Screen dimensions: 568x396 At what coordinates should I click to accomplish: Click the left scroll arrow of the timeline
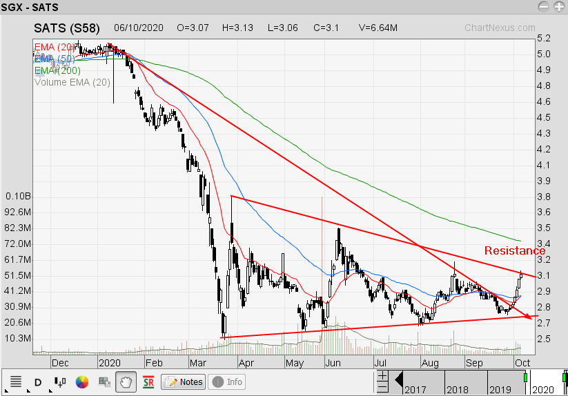(398, 380)
